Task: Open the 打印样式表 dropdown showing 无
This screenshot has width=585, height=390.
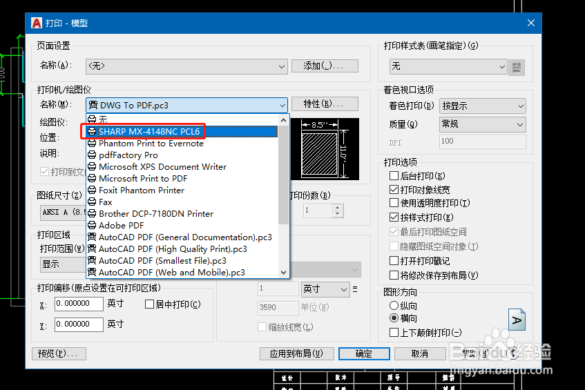Action: point(448,66)
